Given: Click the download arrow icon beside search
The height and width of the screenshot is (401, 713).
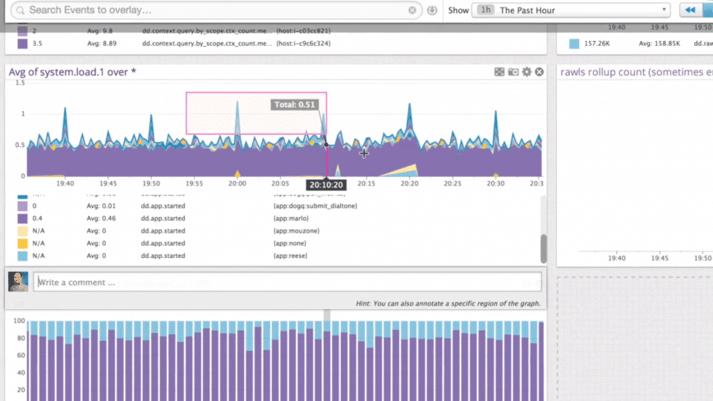Looking at the screenshot, I should tap(432, 10).
